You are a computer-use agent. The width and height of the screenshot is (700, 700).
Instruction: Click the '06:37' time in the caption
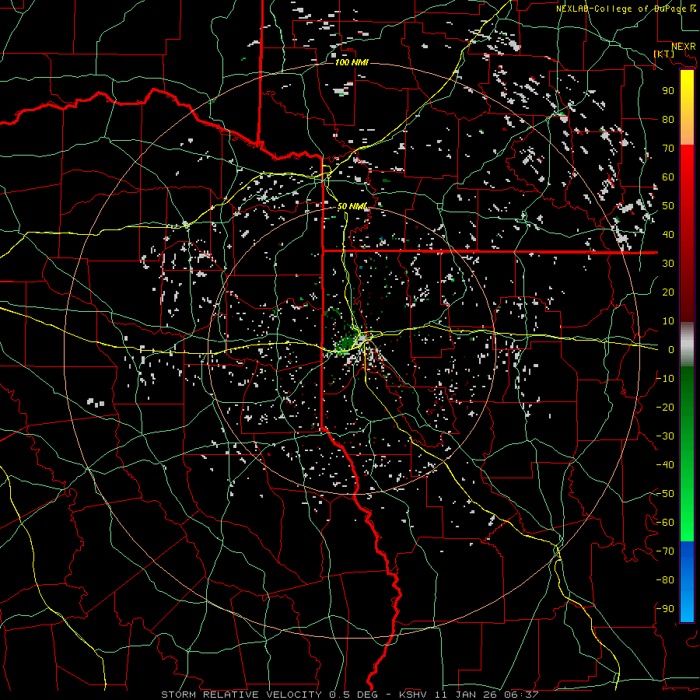[523, 695]
